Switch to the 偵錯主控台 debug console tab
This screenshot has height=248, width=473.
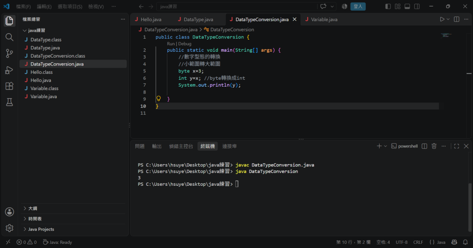point(181,146)
